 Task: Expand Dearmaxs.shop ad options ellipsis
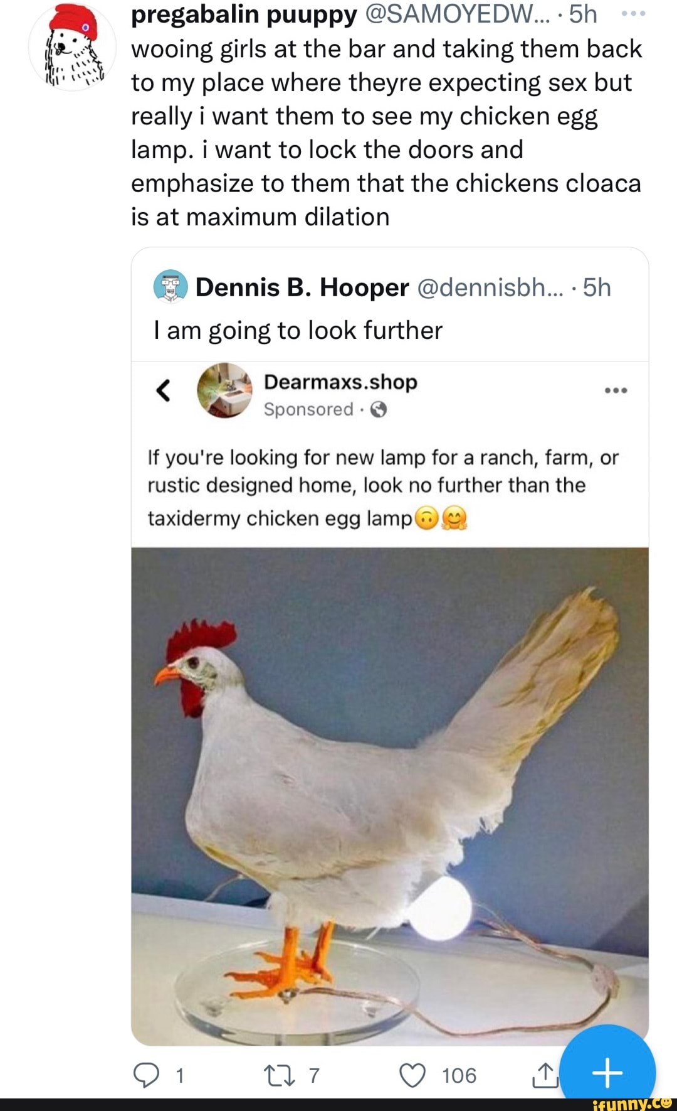click(x=616, y=390)
